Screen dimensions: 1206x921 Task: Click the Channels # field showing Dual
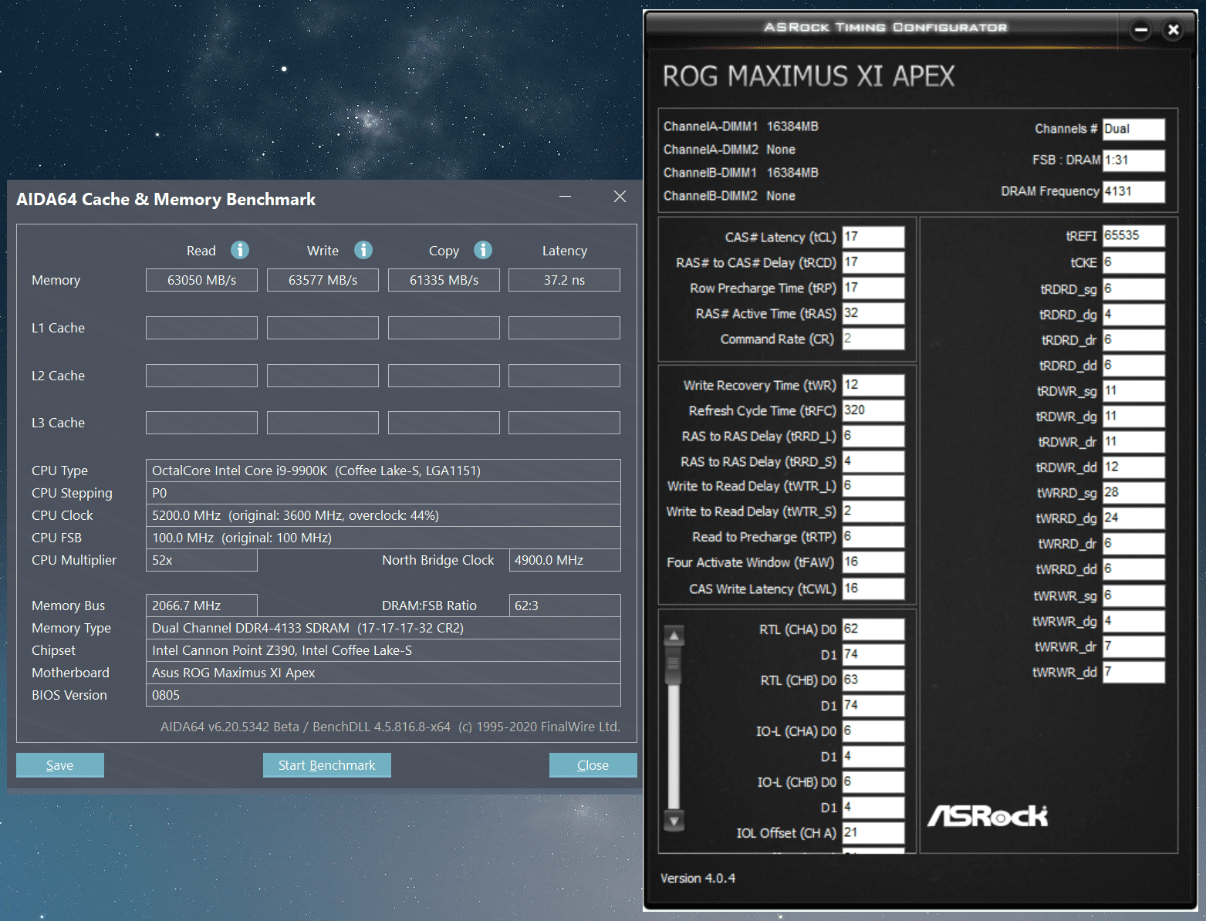[x=1133, y=129]
